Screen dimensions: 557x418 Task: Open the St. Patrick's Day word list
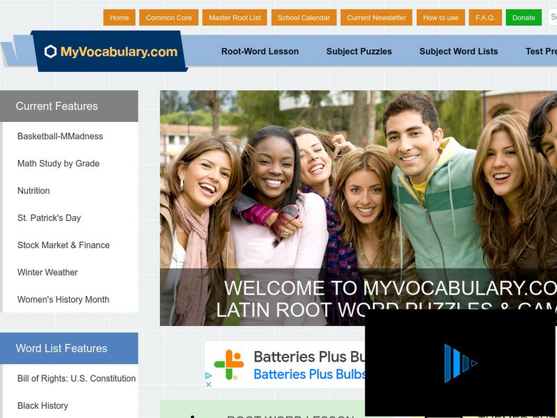click(x=49, y=218)
